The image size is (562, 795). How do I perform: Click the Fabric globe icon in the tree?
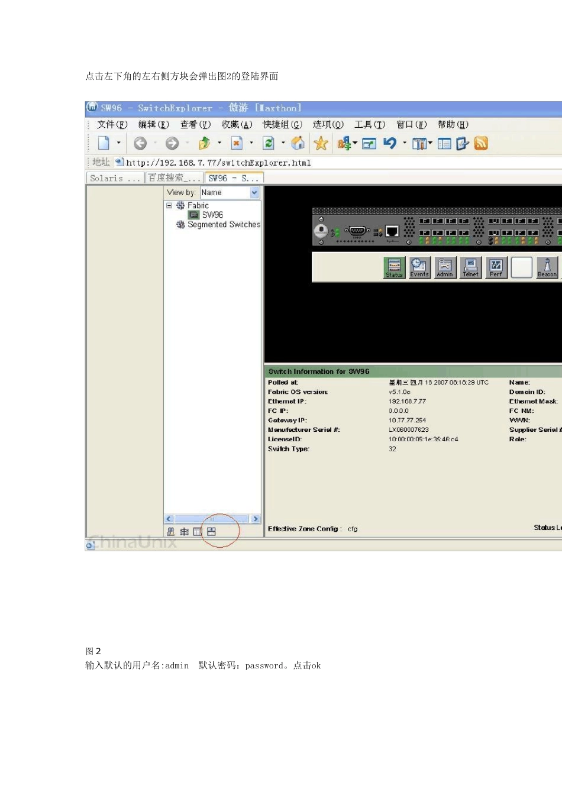[x=180, y=205]
